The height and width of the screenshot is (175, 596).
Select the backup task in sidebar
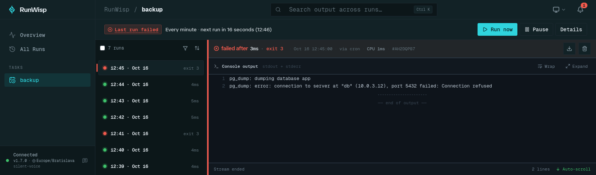click(x=47, y=80)
